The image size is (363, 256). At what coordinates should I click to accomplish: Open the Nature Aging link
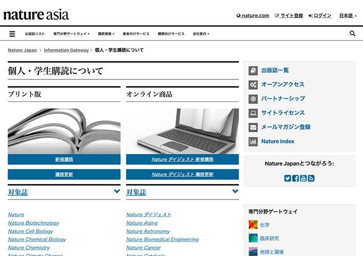tap(142, 223)
